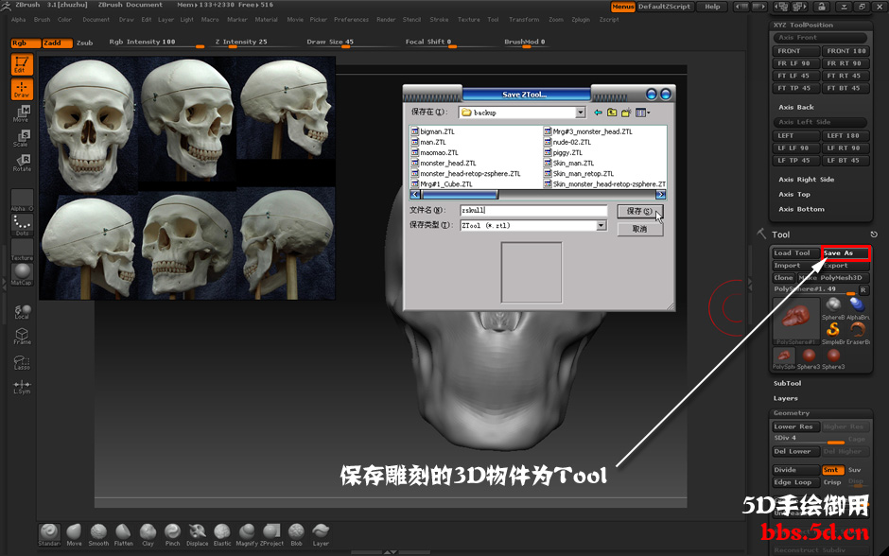The image size is (889, 556).
Task: Open the Preferences menu
Action: (351, 19)
